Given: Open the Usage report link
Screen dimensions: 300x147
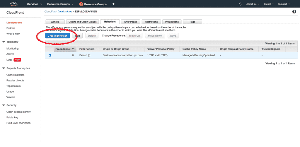Looking at the screenshot, I should coord(10,92).
